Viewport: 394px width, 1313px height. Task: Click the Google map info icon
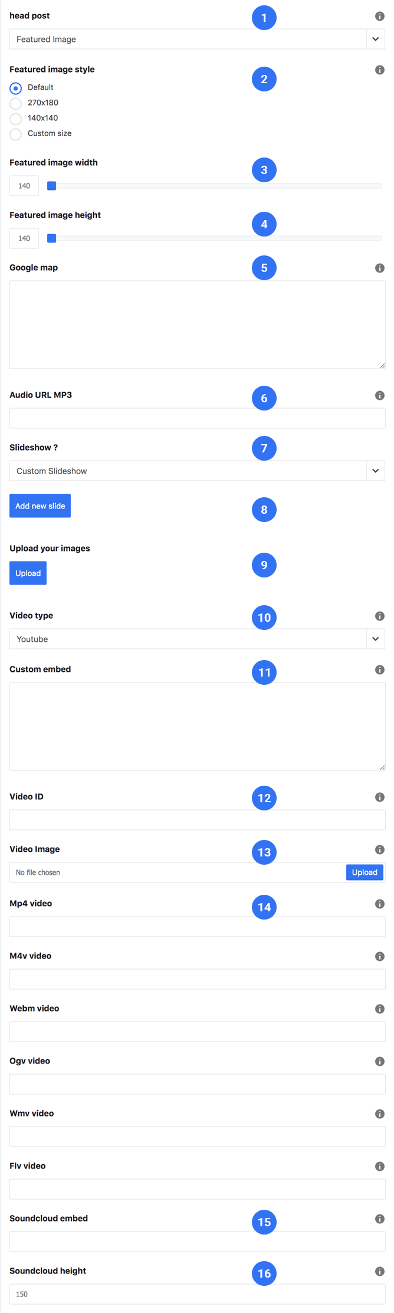(380, 268)
